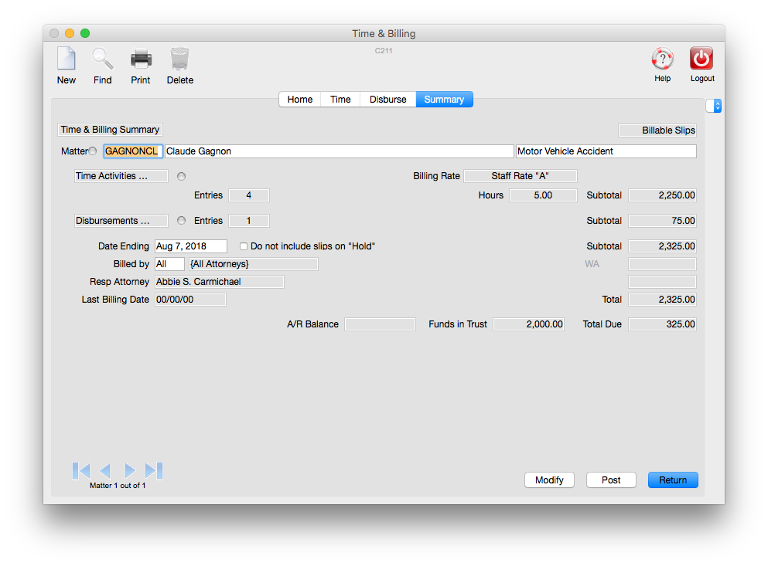Viewport: 768px width, 566px height.
Task: Click the Return button
Action: pos(672,480)
